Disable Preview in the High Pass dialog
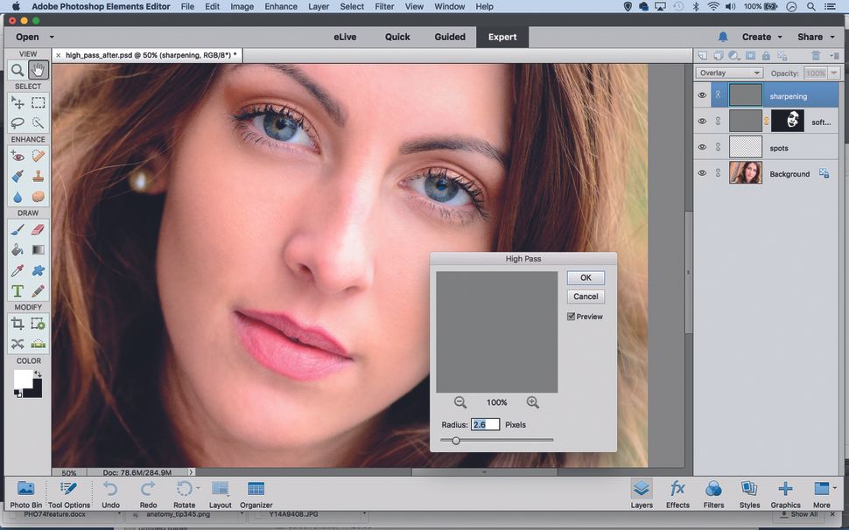Image resolution: width=849 pixels, height=530 pixels. [x=571, y=317]
